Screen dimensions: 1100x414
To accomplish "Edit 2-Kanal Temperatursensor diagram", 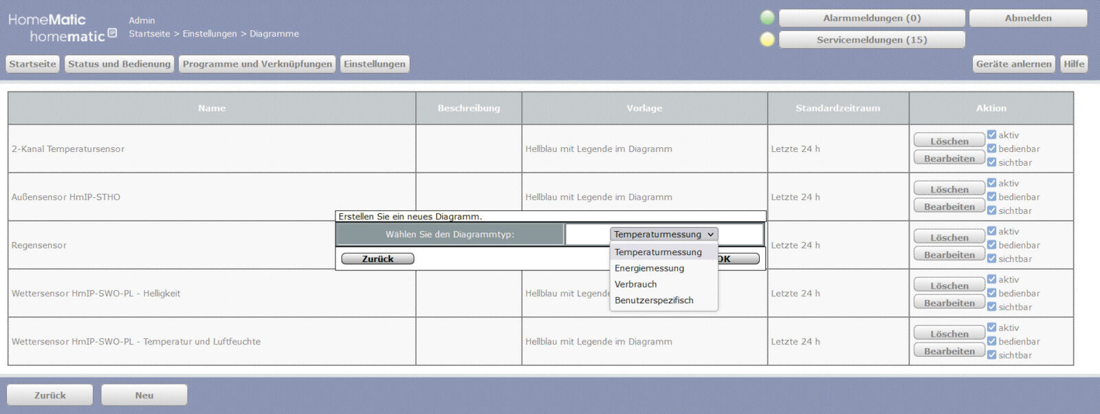I will (x=949, y=158).
